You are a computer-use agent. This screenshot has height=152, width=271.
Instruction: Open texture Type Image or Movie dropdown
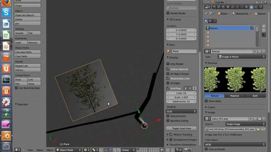click(242, 57)
